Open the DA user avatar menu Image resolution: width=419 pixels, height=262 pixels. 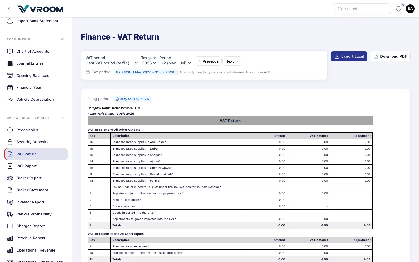point(410,9)
